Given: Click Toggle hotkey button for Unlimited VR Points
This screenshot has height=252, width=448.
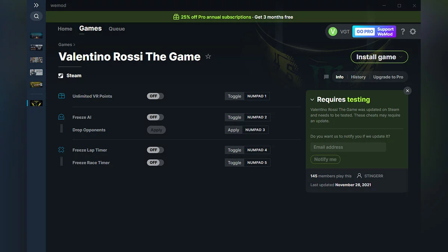Looking at the screenshot, I should 234,96.
